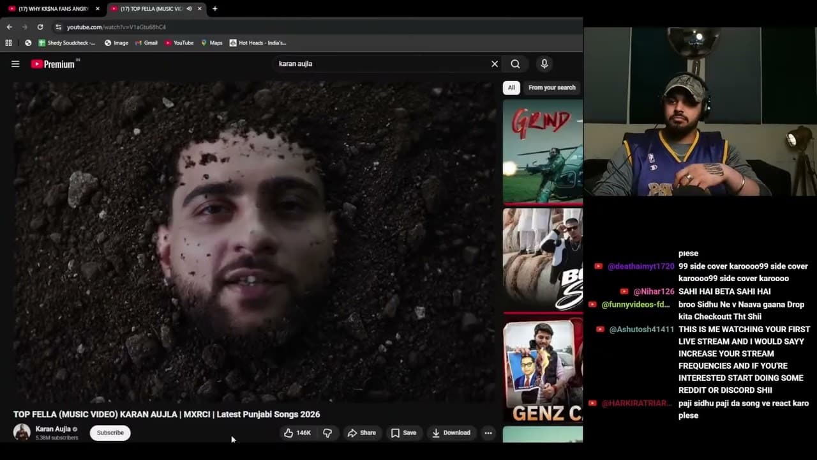Click the browser address bar URL
The width and height of the screenshot is (817, 460).
(116, 27)
